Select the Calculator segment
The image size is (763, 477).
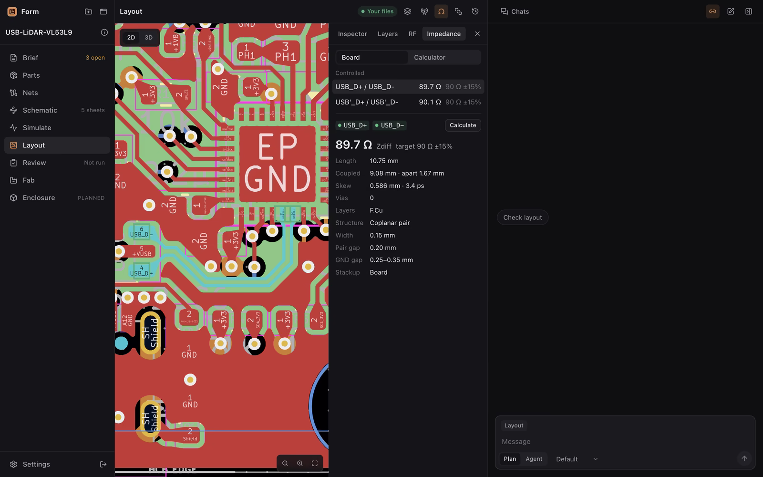pyautogui.click(x=444, y=57)
